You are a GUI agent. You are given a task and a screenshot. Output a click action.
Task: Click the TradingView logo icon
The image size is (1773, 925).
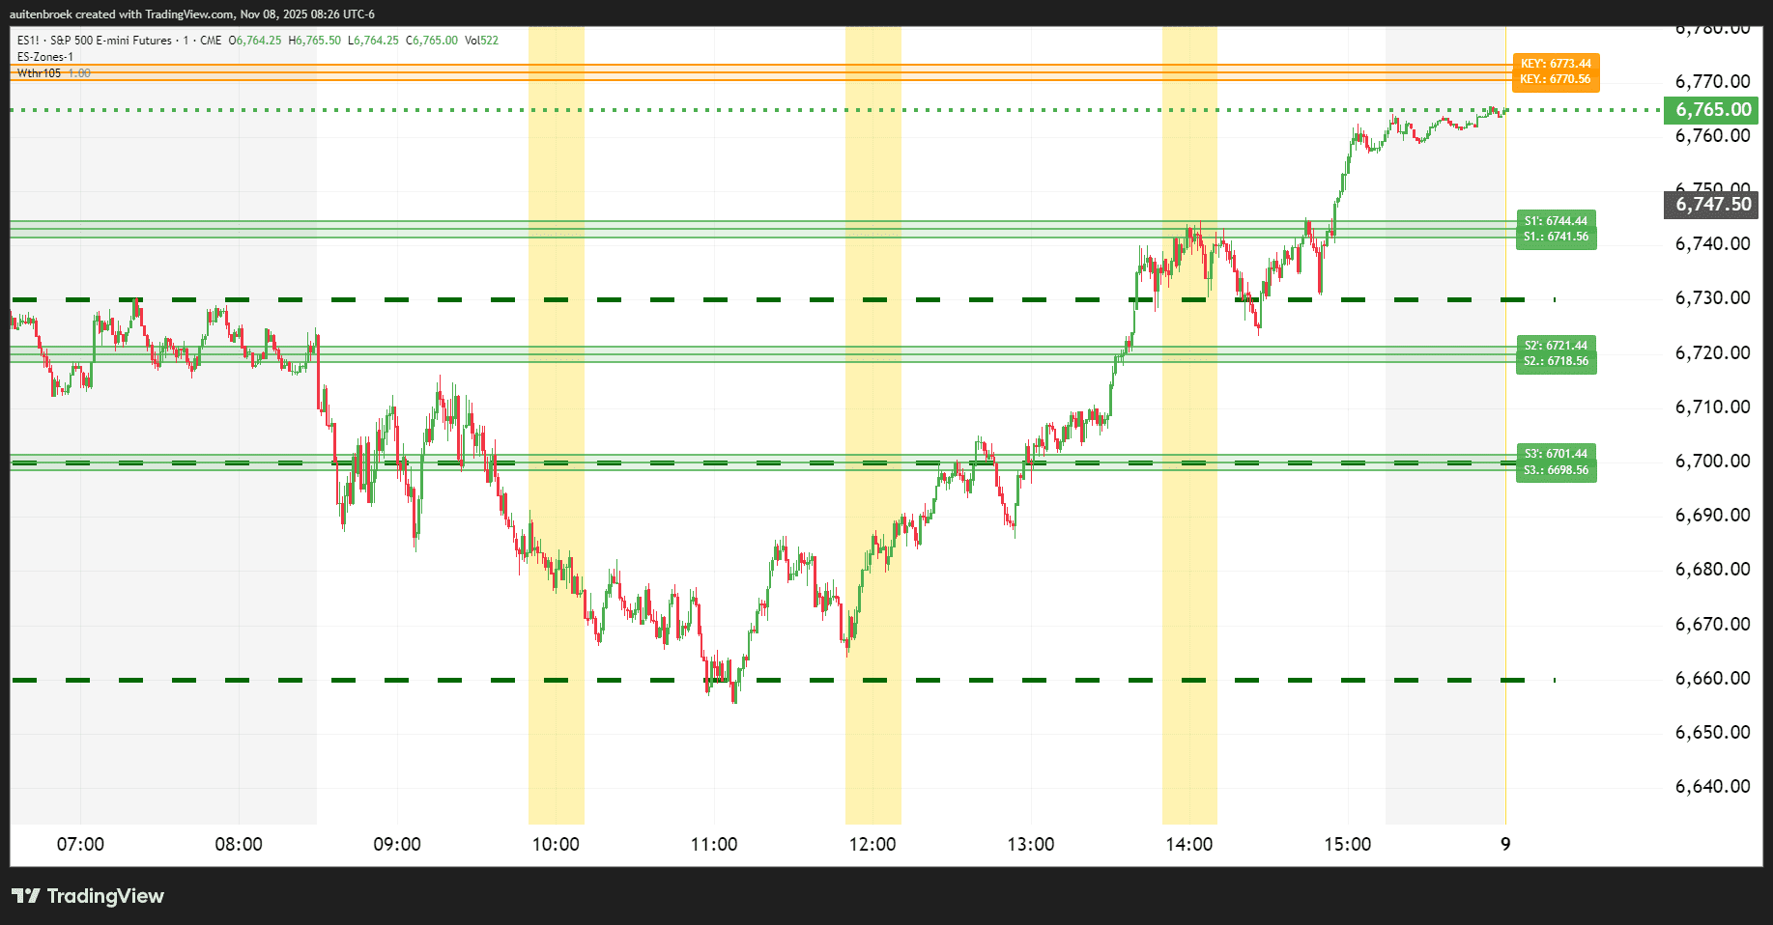point(26,896)
